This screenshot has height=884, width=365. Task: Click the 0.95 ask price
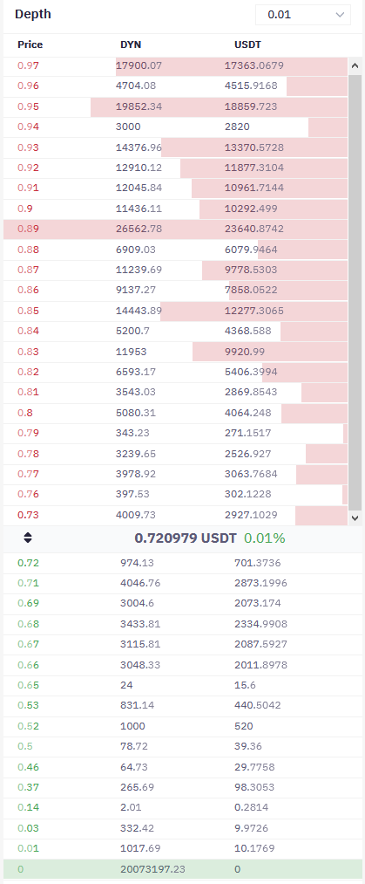(x=28, y=106)
